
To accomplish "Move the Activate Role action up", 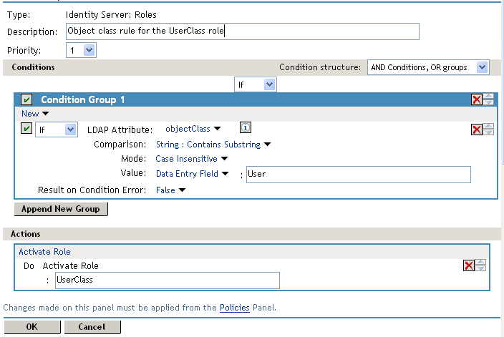I will coord(481,262).
